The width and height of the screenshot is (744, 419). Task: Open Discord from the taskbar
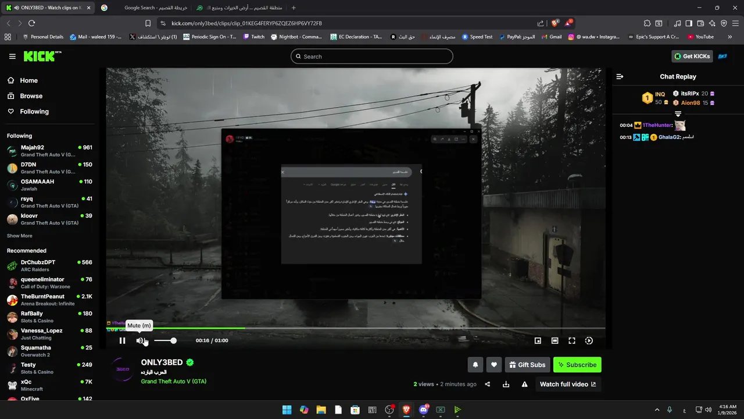[423, 410]
